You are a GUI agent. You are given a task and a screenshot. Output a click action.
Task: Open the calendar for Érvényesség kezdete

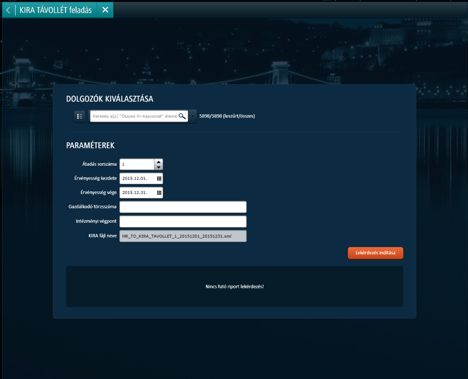point(159,178)
